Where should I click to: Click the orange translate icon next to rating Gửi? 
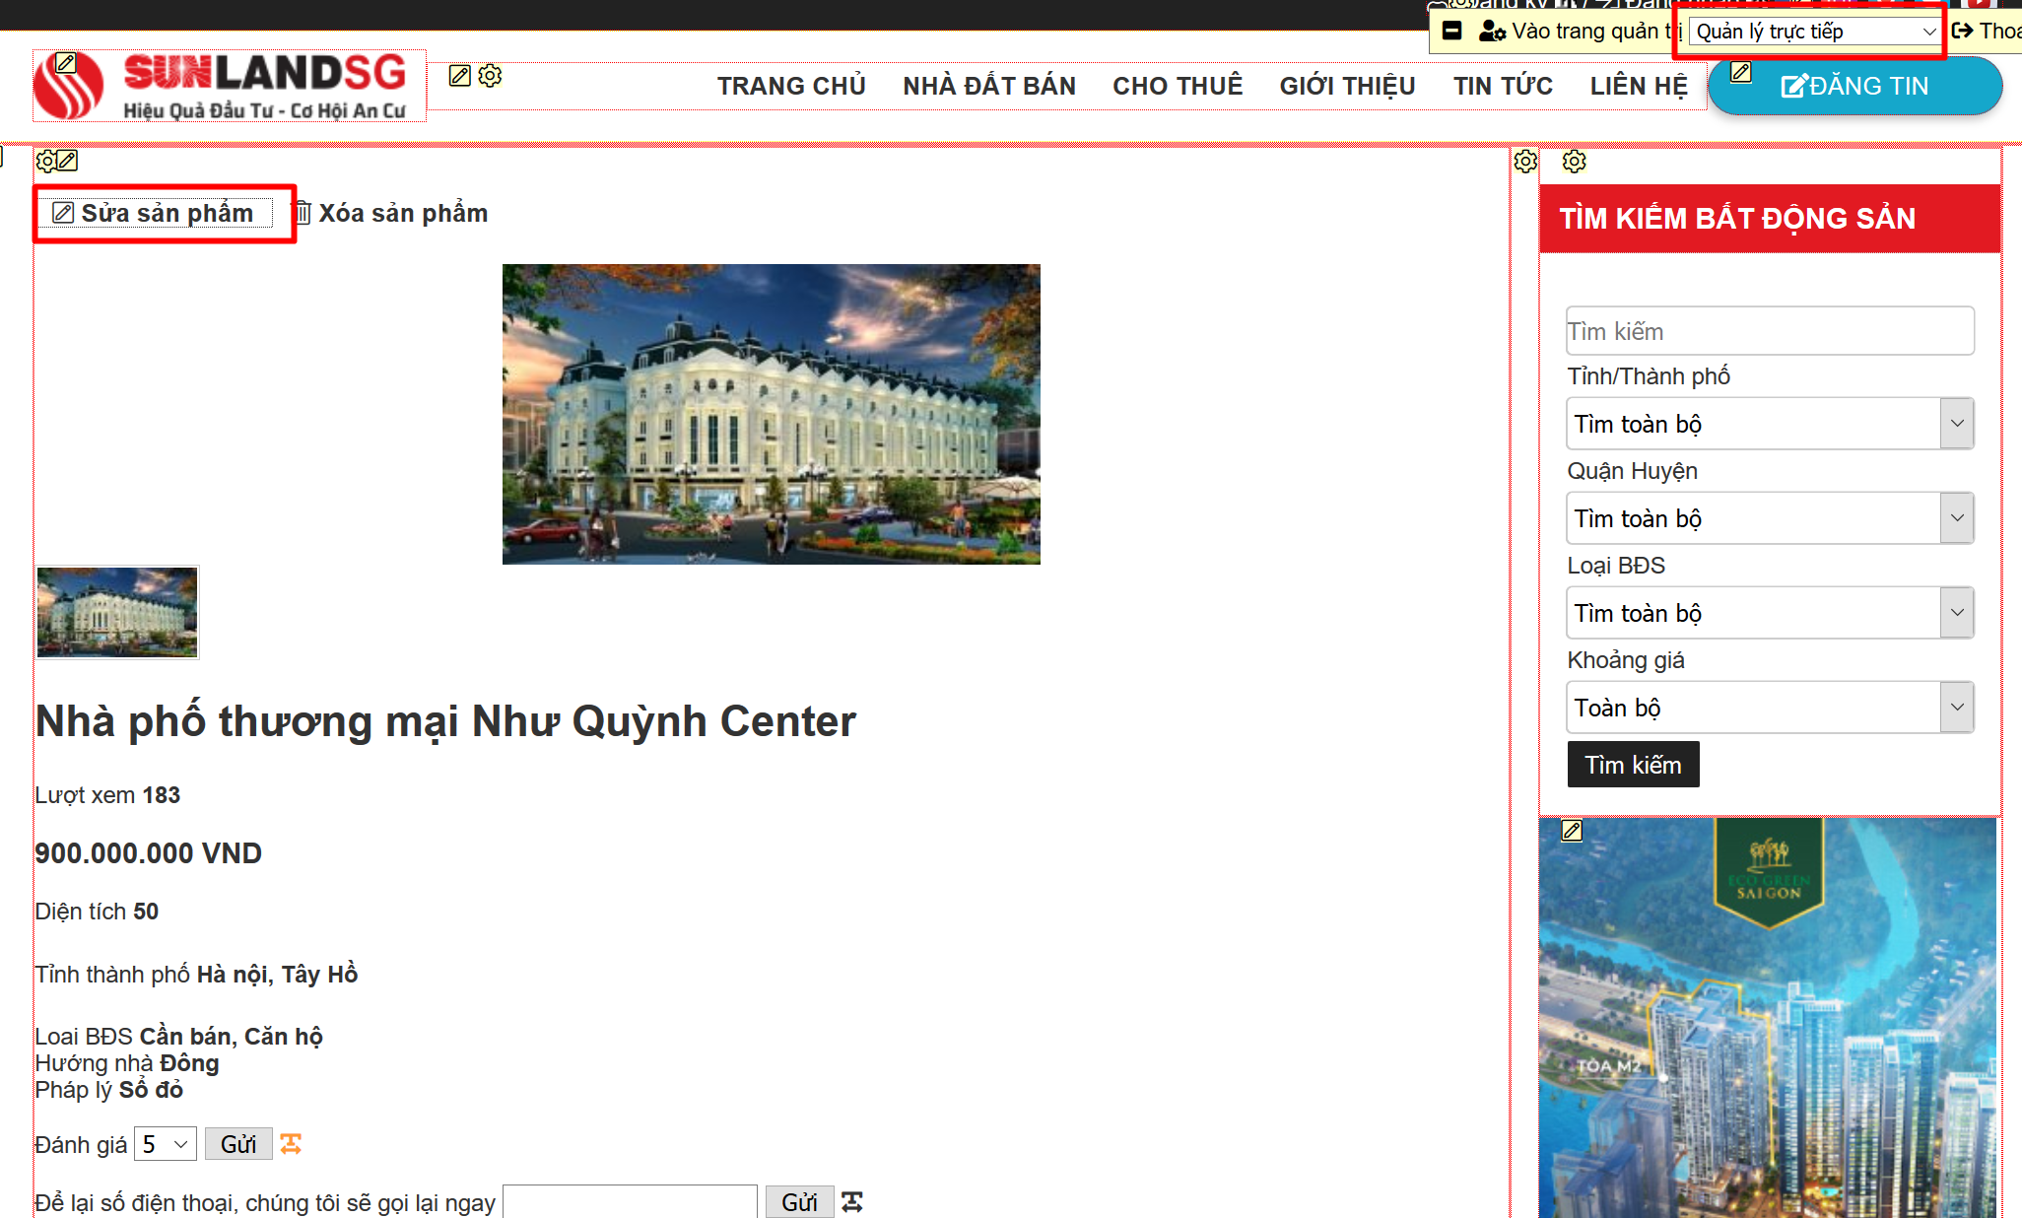(x=291, y=1143)
